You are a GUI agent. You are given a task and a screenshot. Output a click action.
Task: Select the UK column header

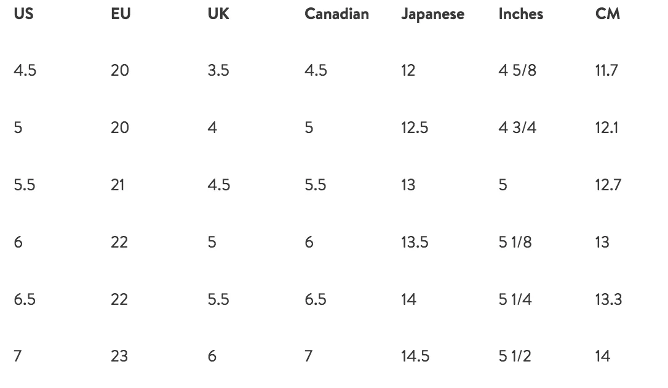[x=218, y=14]
